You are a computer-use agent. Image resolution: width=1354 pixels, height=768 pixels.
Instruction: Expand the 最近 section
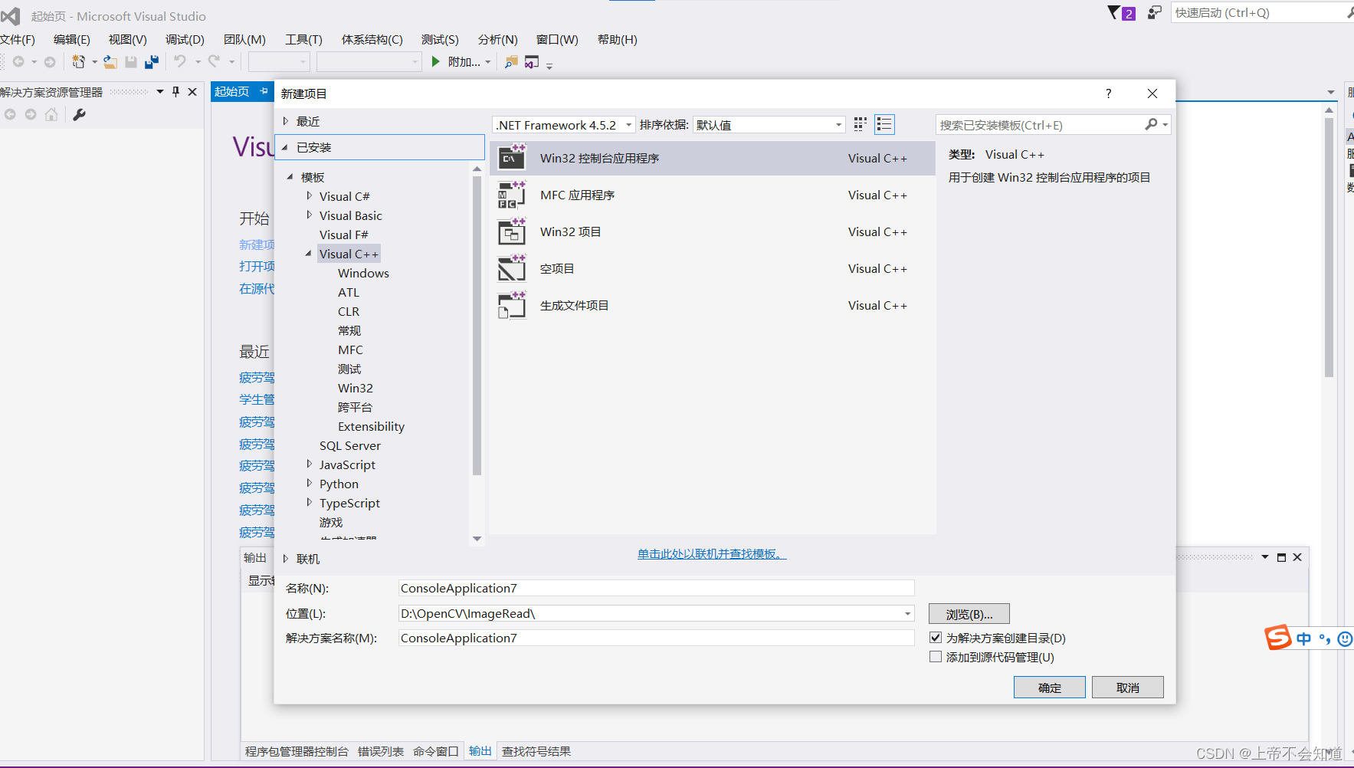286,121
